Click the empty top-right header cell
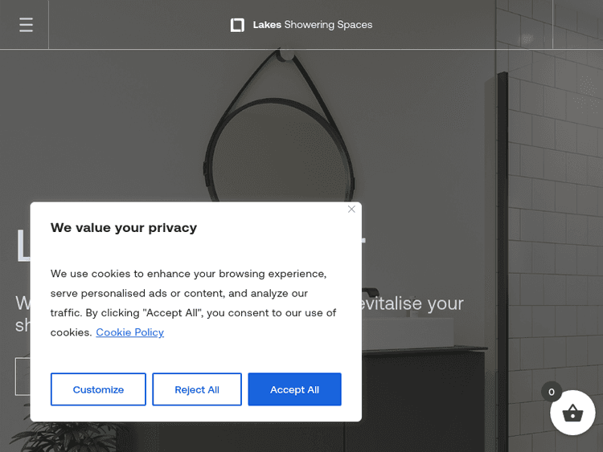 [x=577, y=25]
